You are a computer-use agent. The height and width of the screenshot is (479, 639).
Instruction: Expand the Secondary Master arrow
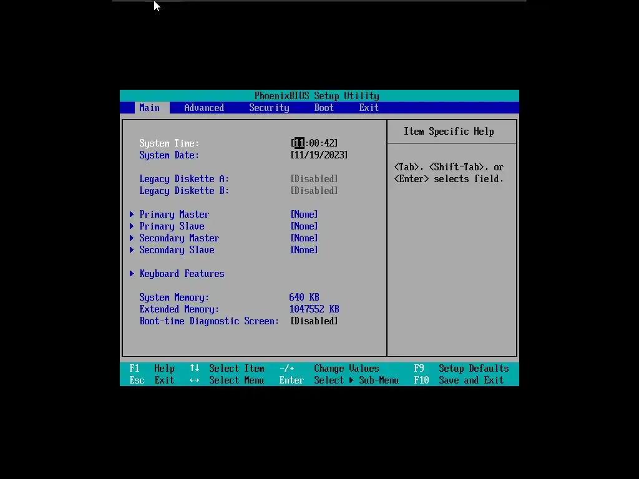coord(132,238)
